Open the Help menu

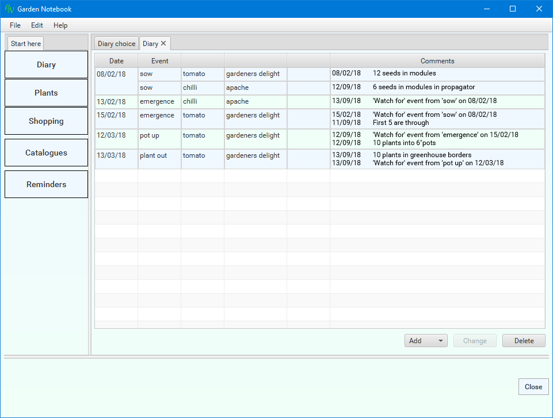click(x=60, y=25)
